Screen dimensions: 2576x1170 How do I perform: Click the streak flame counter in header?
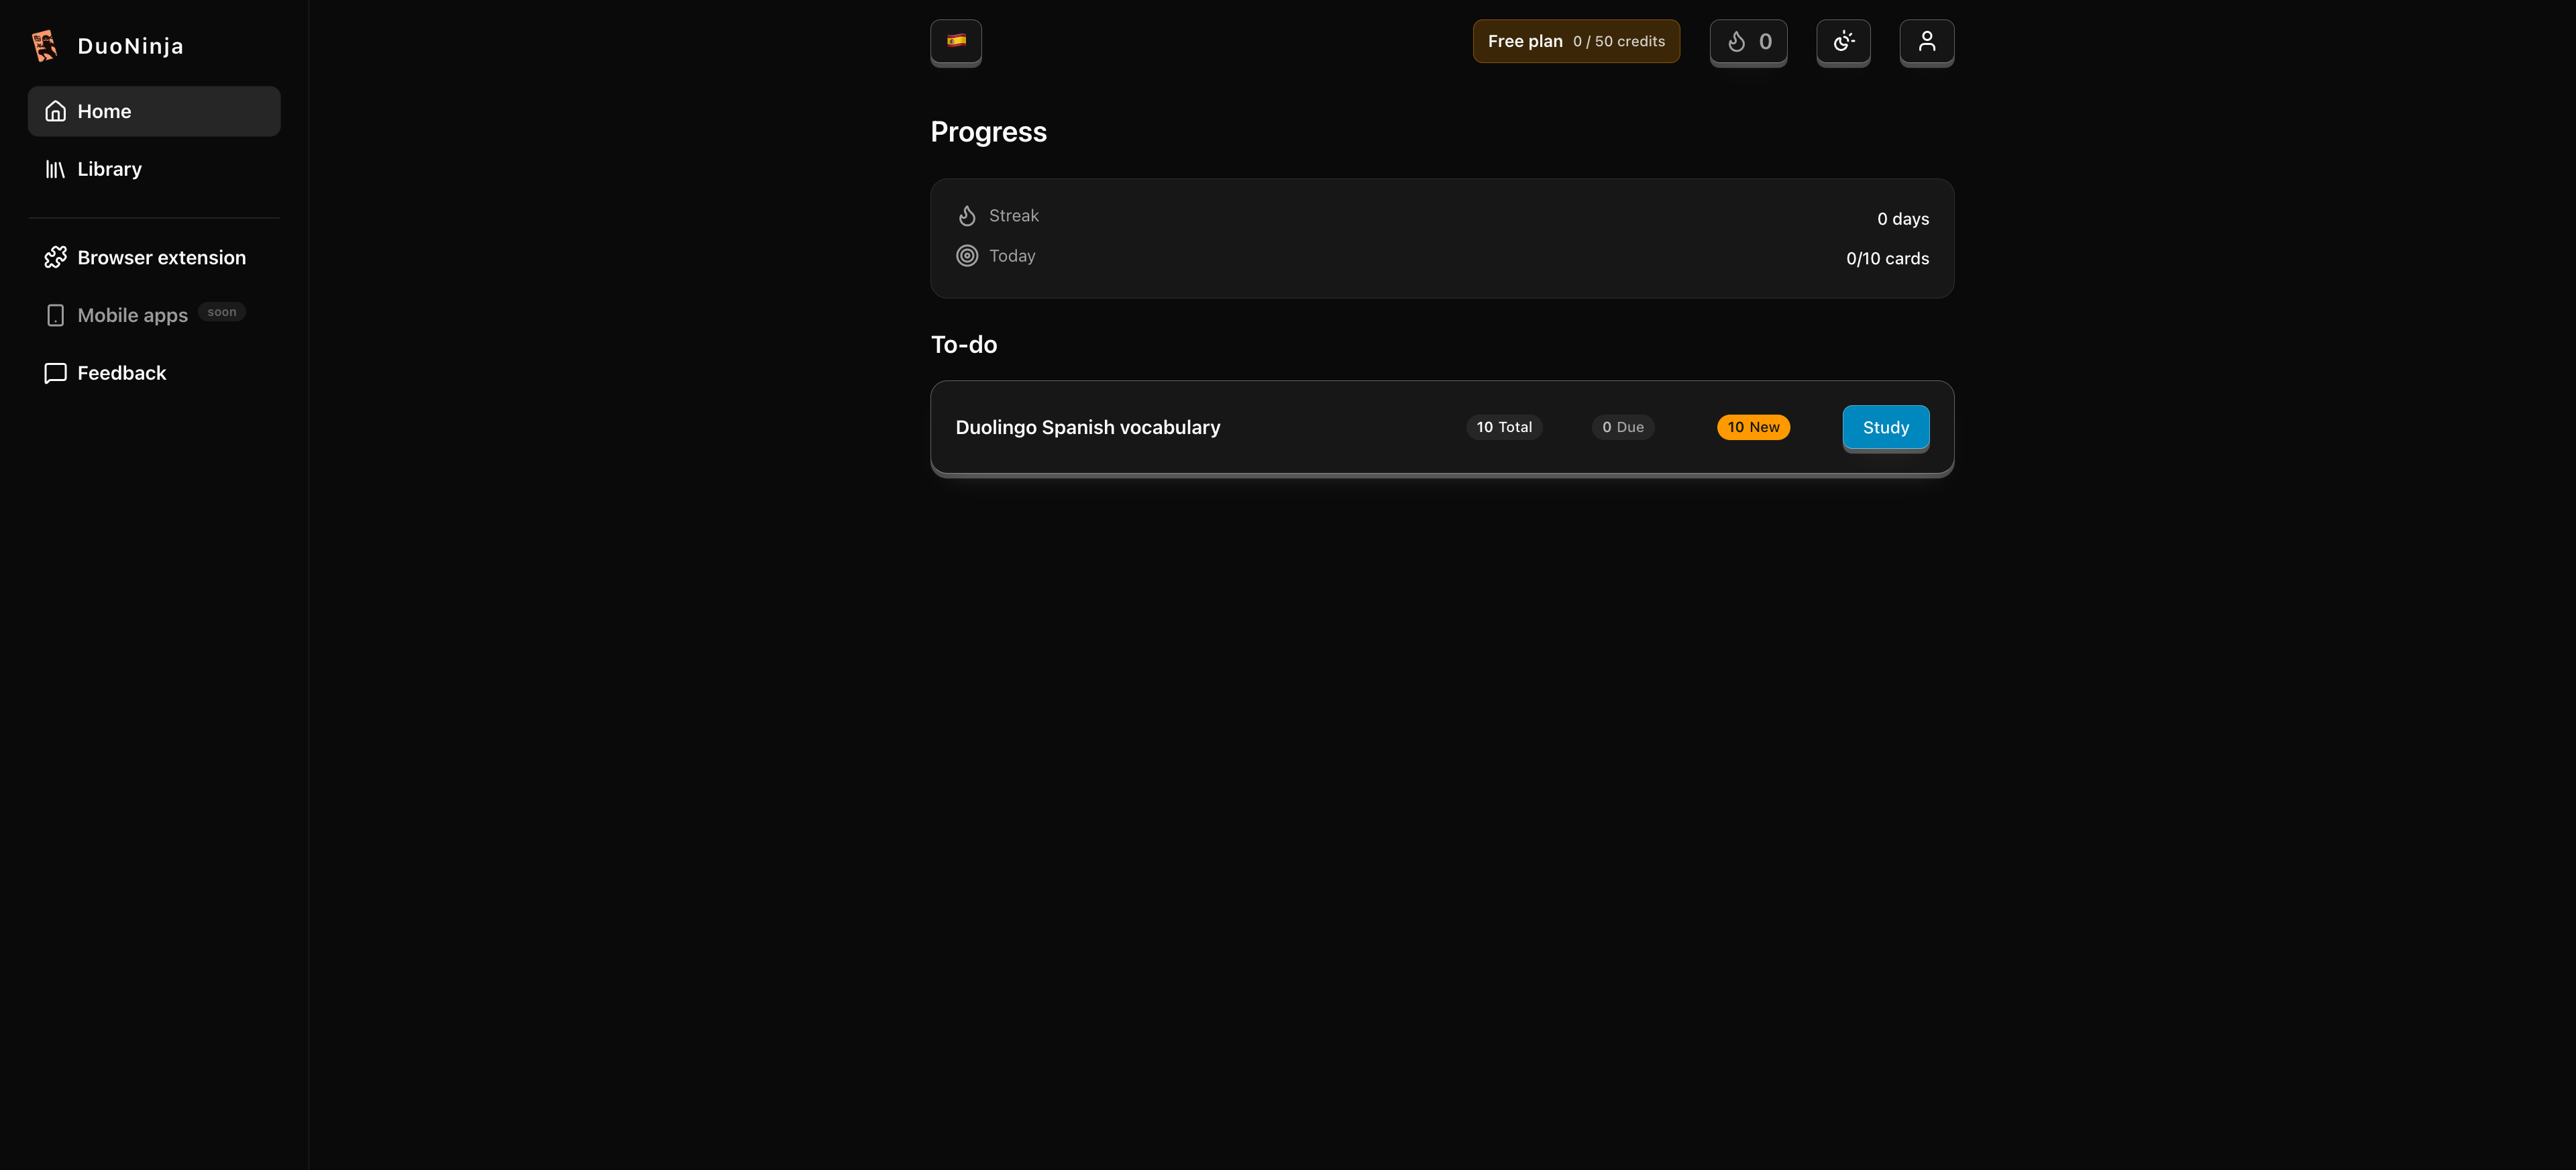click(x=1748, y=42)
